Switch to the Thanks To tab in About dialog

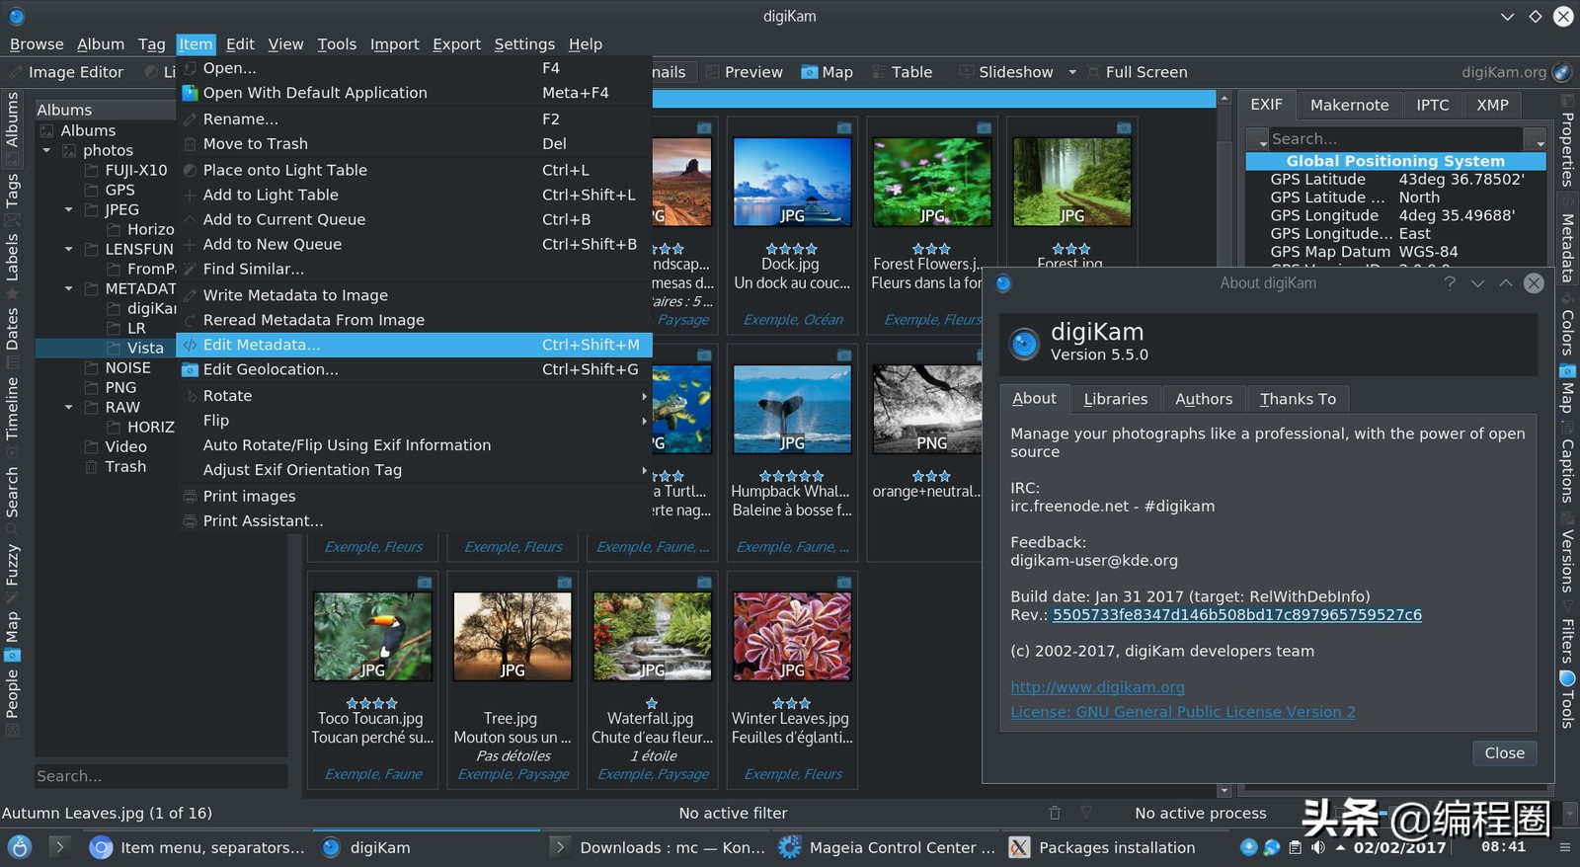[1298, 399]
